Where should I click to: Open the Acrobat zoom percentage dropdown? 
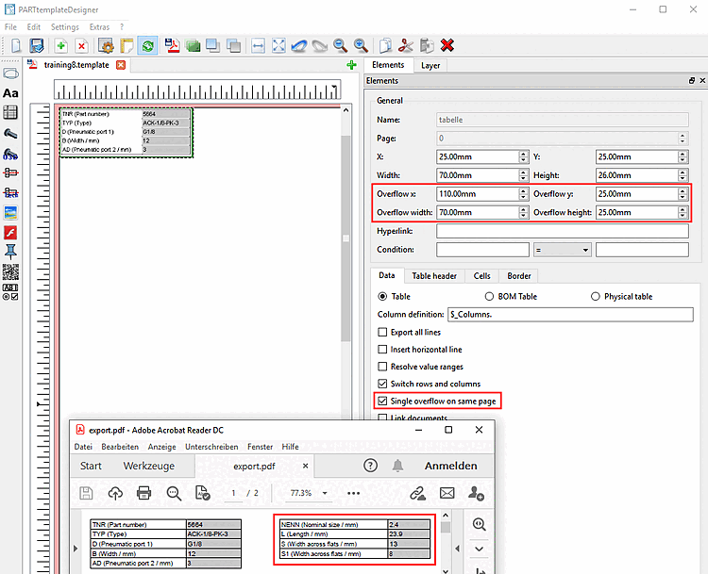point(325,493)
